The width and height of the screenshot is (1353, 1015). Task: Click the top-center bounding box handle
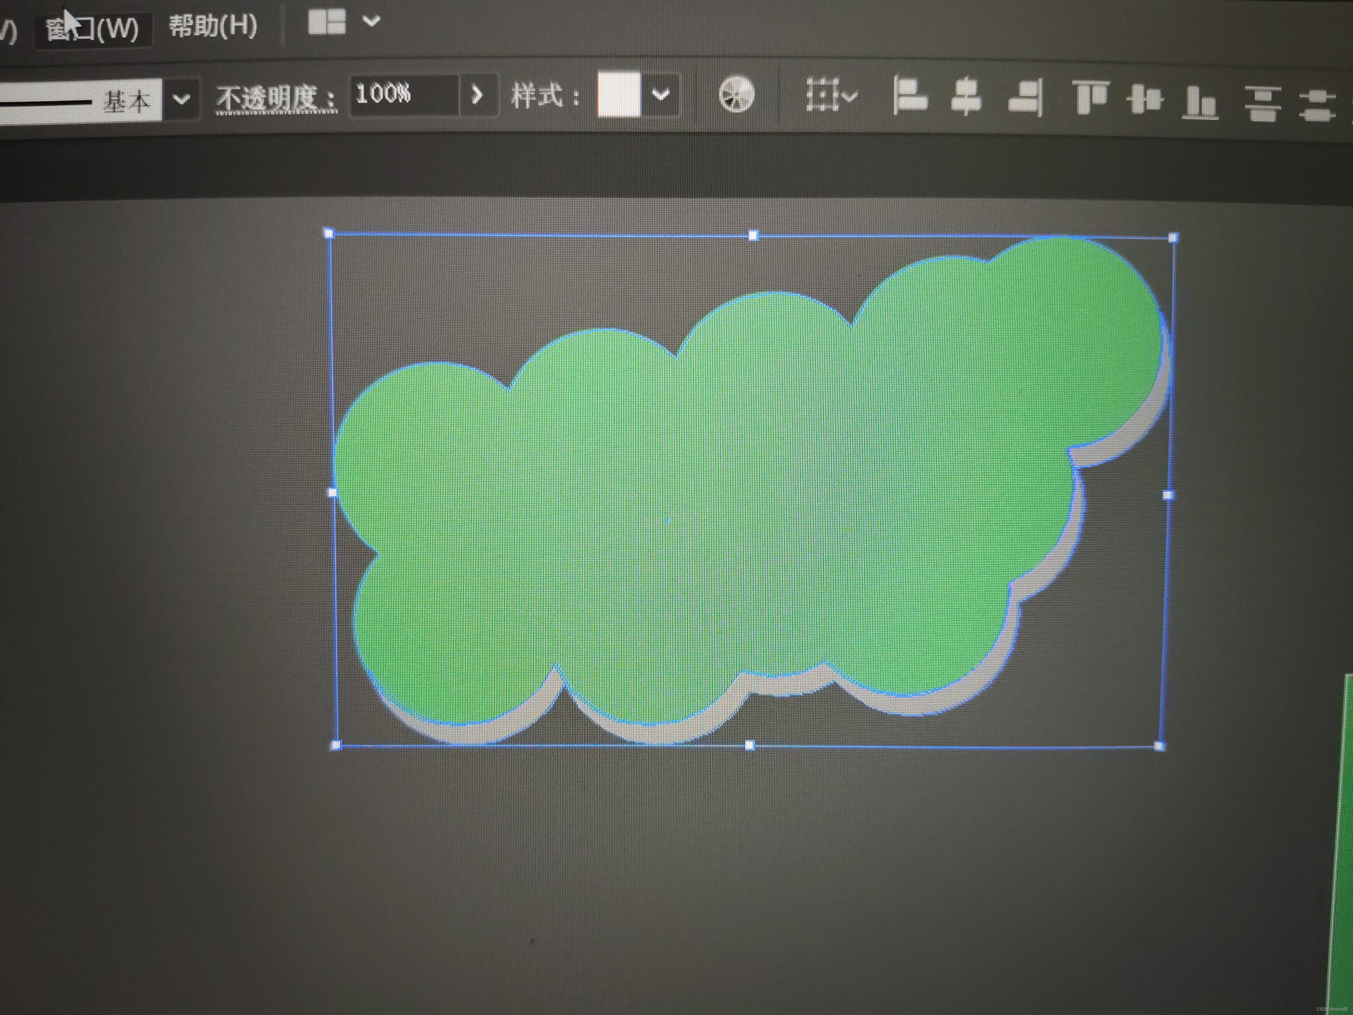[x=753, y=236]
